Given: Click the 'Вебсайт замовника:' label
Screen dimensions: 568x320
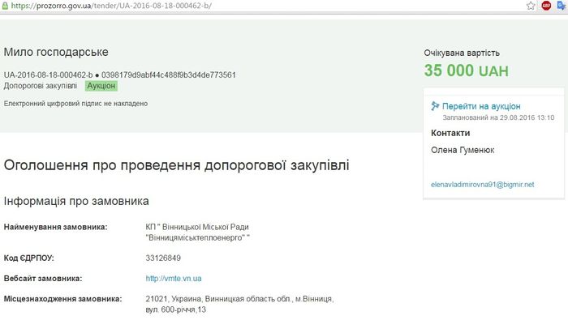Looking at the screenshot, I should click(x=43, y=279).
